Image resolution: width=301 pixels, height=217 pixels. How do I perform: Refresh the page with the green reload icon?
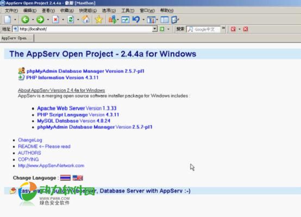click(71, 20)
